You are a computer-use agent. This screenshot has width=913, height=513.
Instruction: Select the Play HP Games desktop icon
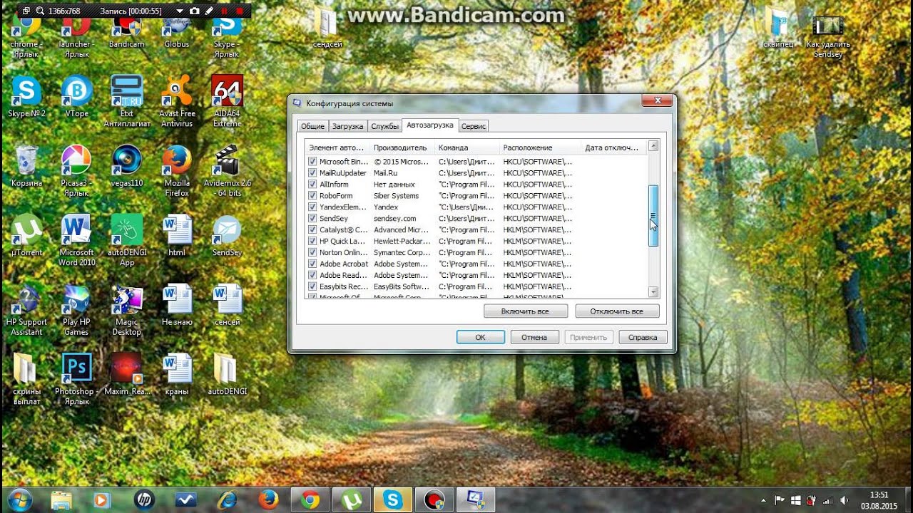[x=76, y=310]
